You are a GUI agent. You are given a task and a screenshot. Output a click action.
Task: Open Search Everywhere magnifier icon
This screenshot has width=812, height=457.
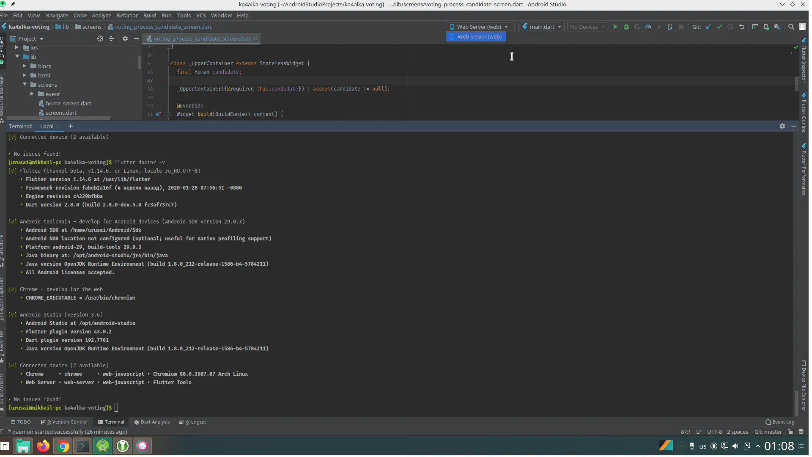[x=791, y=27]
